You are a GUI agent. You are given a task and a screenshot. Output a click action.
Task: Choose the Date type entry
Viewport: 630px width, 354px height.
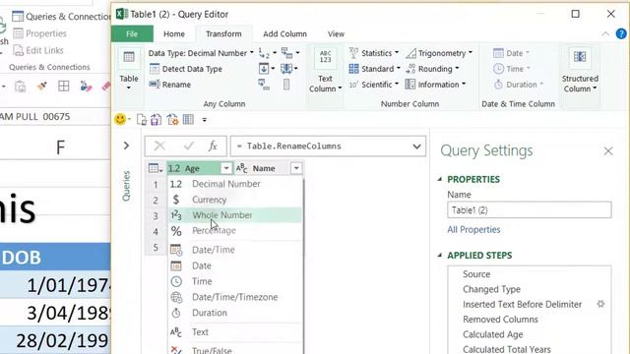click(234, 265)
